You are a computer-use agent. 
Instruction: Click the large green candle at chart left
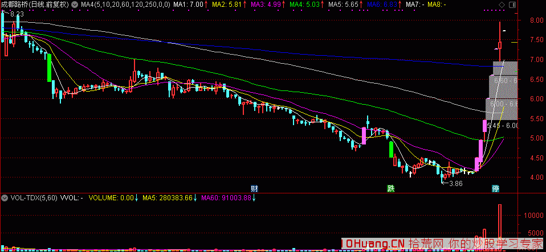pos(50,68)
